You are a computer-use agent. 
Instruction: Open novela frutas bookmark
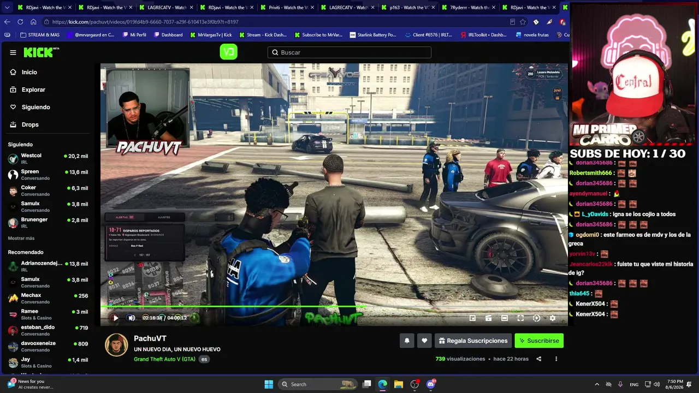pyautogui.click(x=532, y=35)
